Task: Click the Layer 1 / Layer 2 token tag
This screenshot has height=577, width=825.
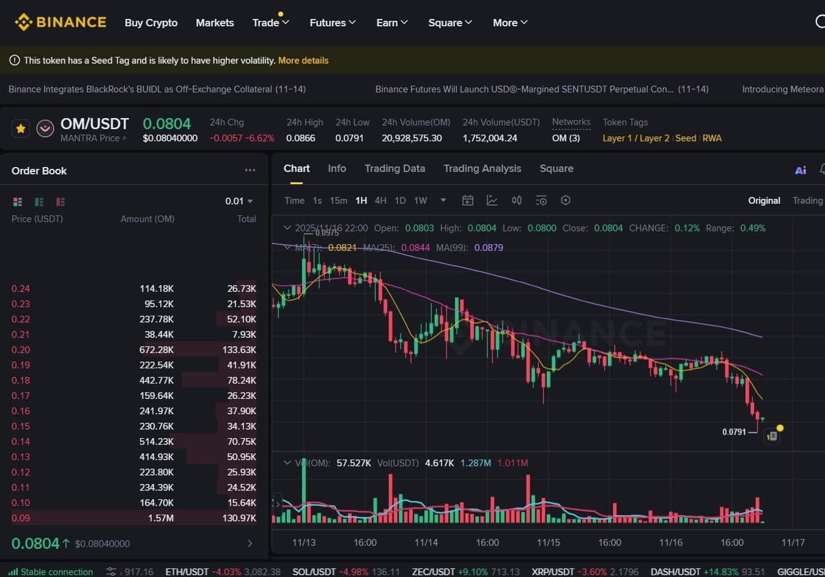Action: pos(636,138)
